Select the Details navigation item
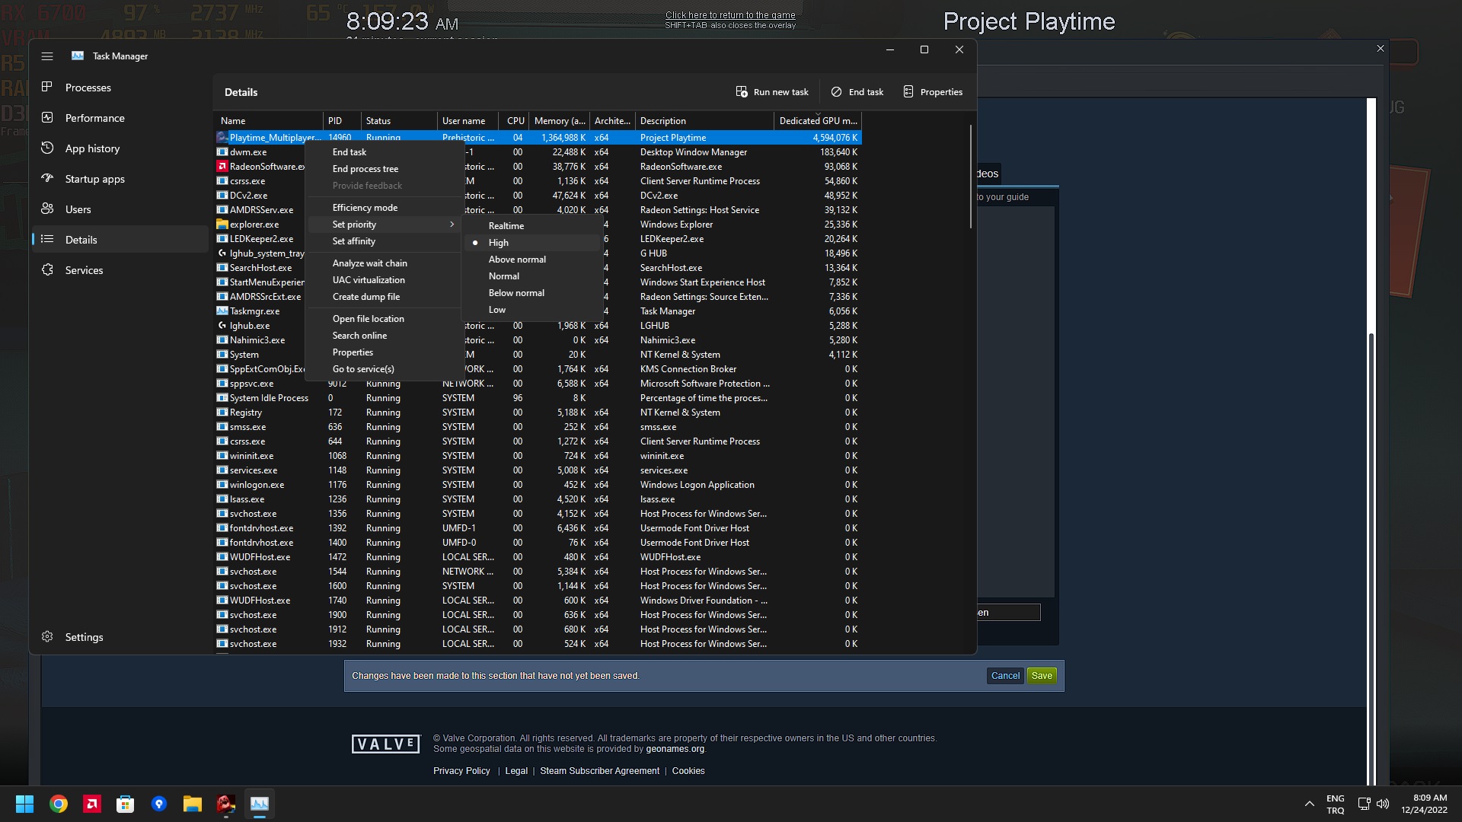The height and width of the screenshot is (822, 1462). [x=120, y=239]
